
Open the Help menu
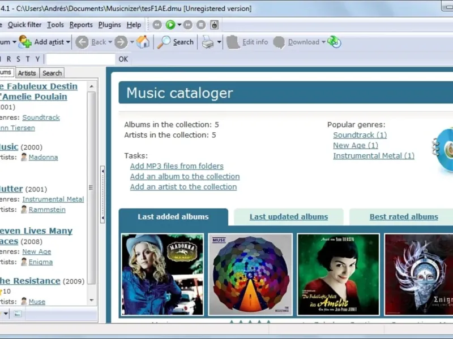tap(134, 25)
